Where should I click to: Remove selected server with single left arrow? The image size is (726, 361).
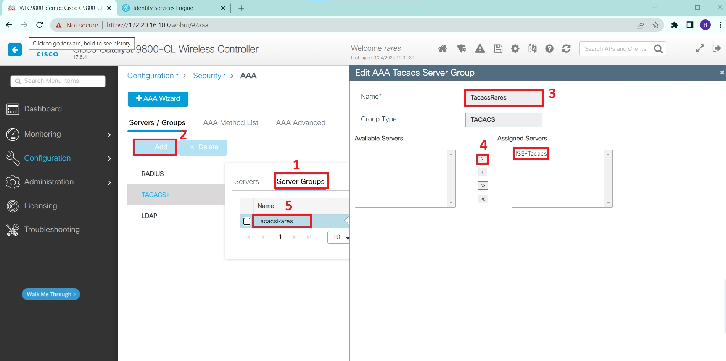(483, 172)
